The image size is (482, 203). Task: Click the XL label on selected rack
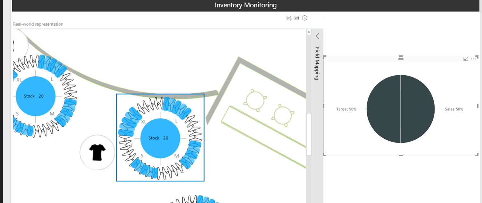pos(144,122)
